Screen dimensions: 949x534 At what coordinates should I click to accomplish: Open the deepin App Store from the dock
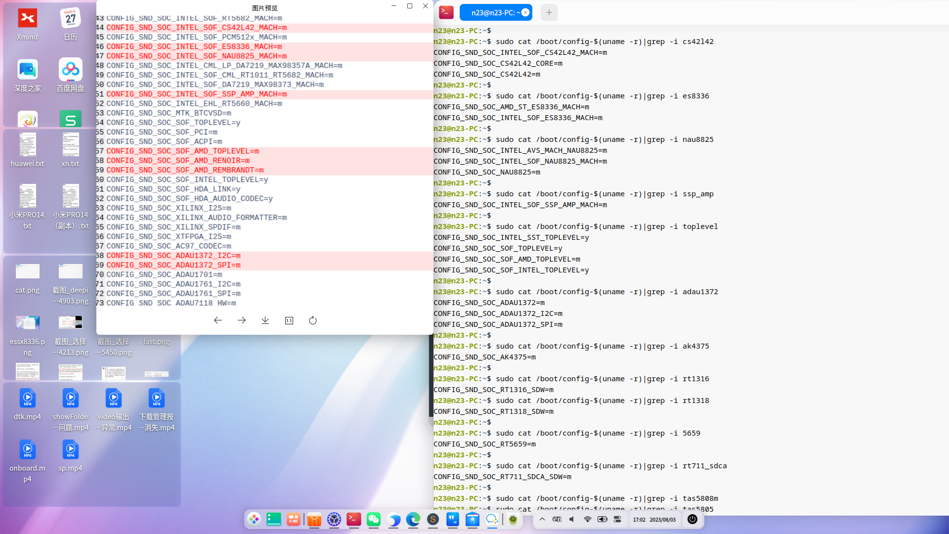(x=314, y=520)
